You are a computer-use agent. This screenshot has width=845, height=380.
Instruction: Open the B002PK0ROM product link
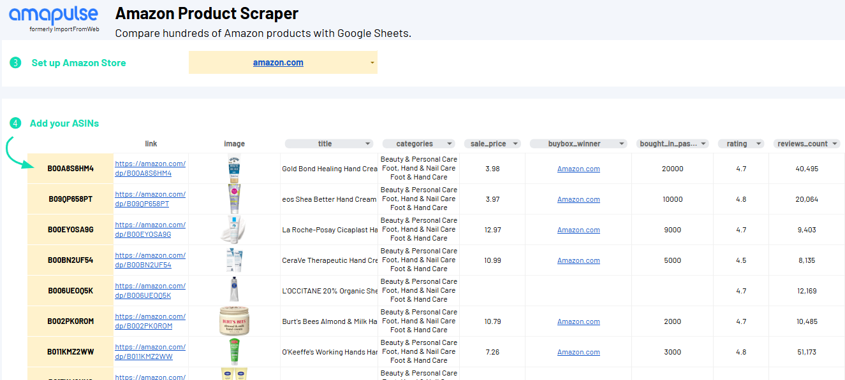pos(151,321)
